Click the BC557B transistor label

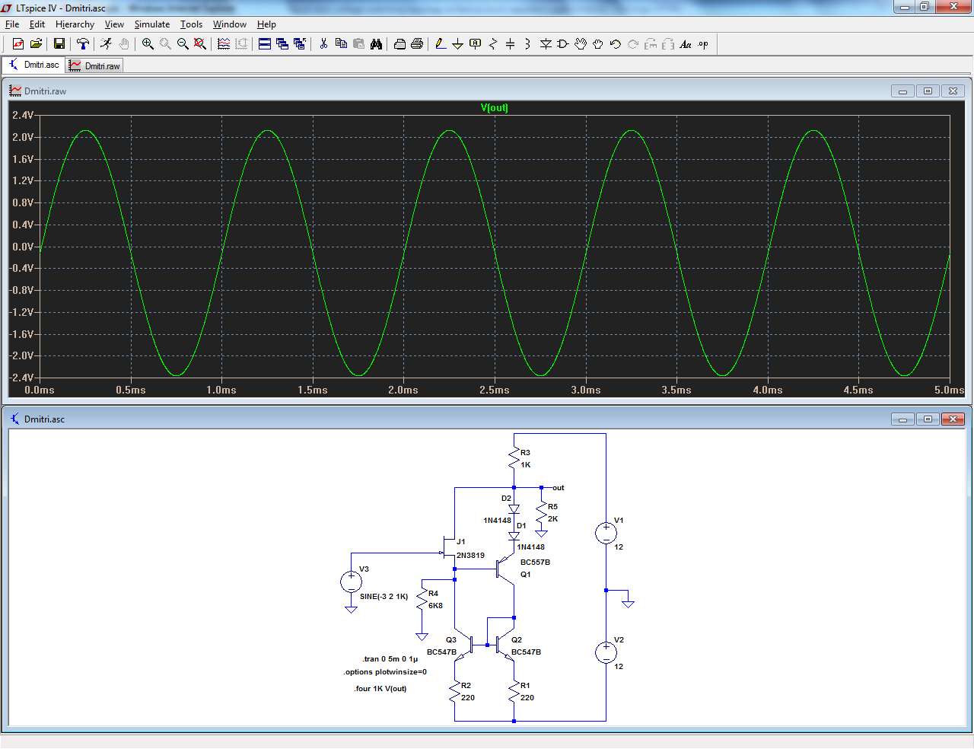pyautogui.click(x=535, y=563)
